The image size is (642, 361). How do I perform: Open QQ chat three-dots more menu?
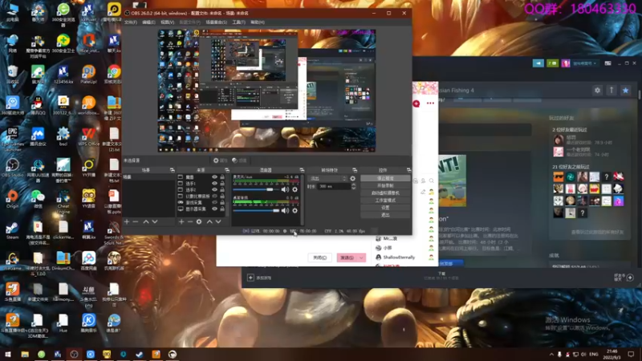point(430,103)
